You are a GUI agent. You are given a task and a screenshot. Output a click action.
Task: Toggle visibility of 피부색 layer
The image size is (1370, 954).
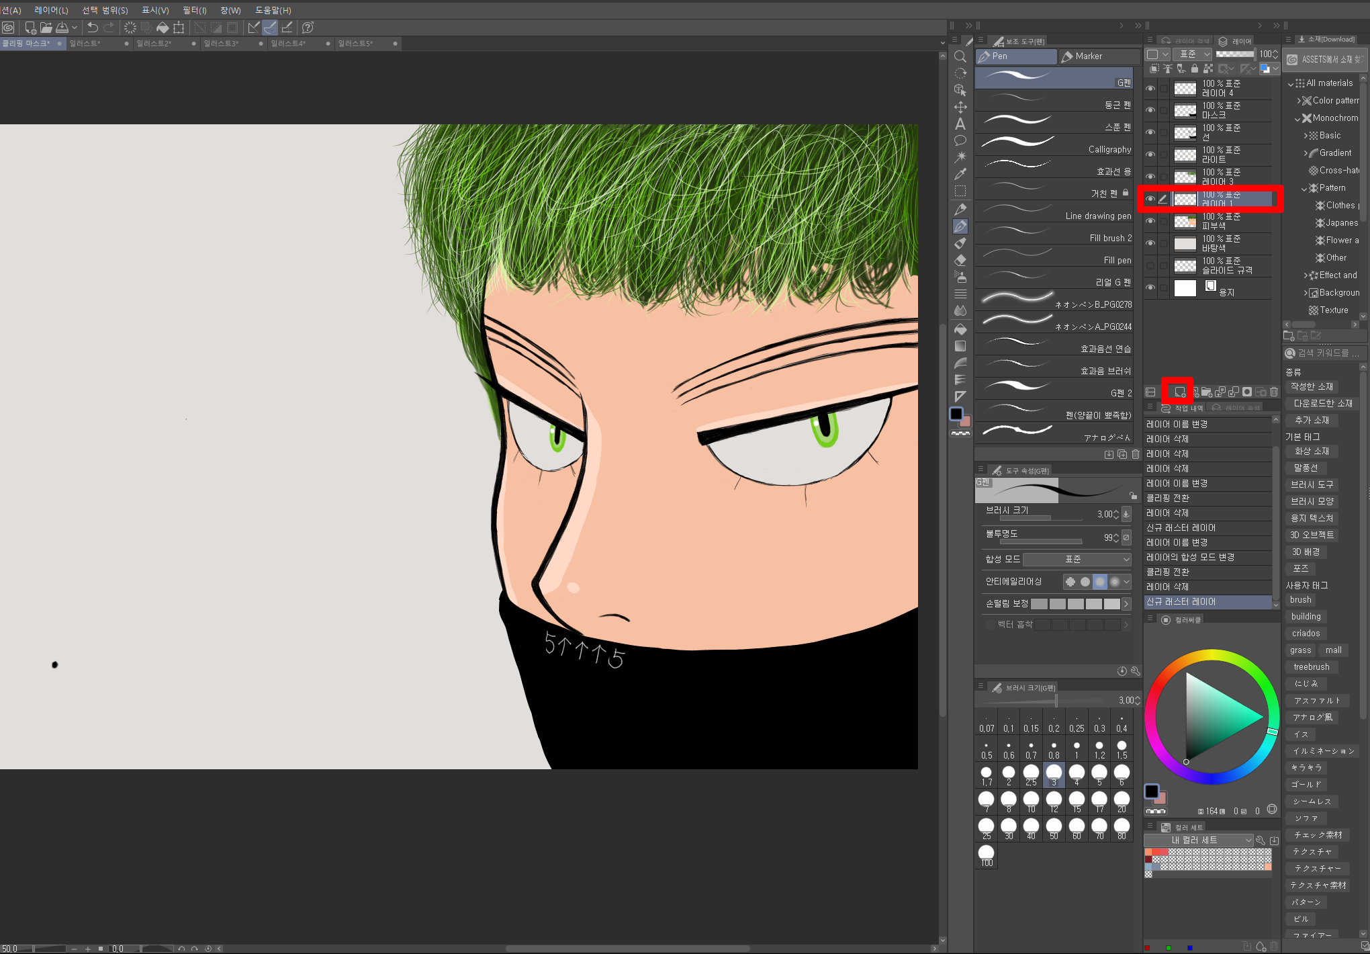[1150, 221]
